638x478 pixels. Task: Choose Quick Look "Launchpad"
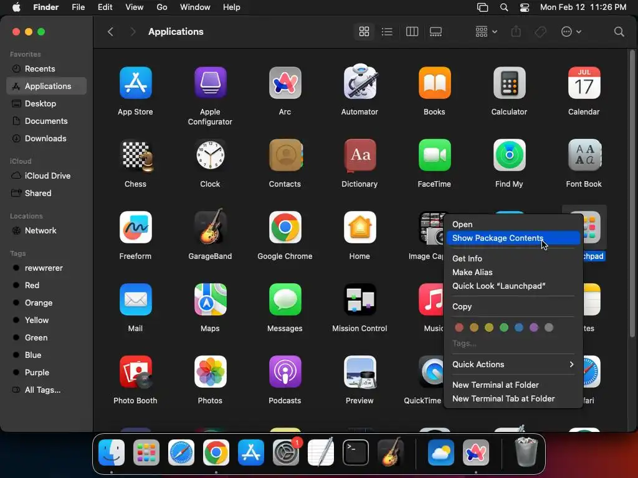pos(513,286)
